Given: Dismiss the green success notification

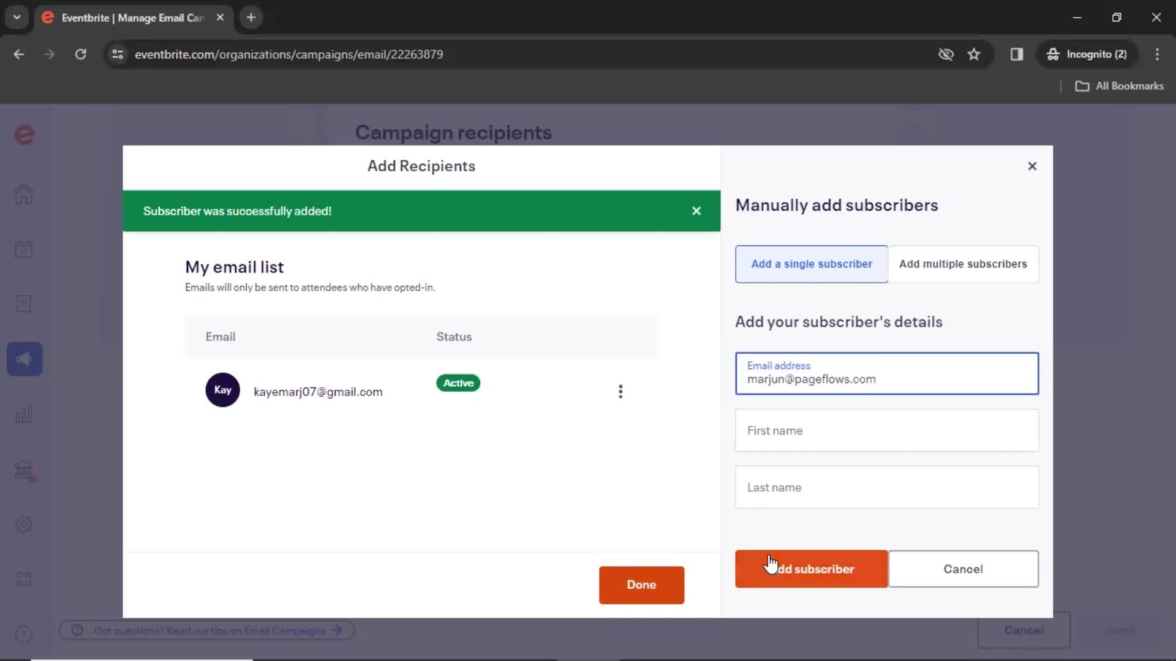Looking at the screenshot, I should point(696,211).
